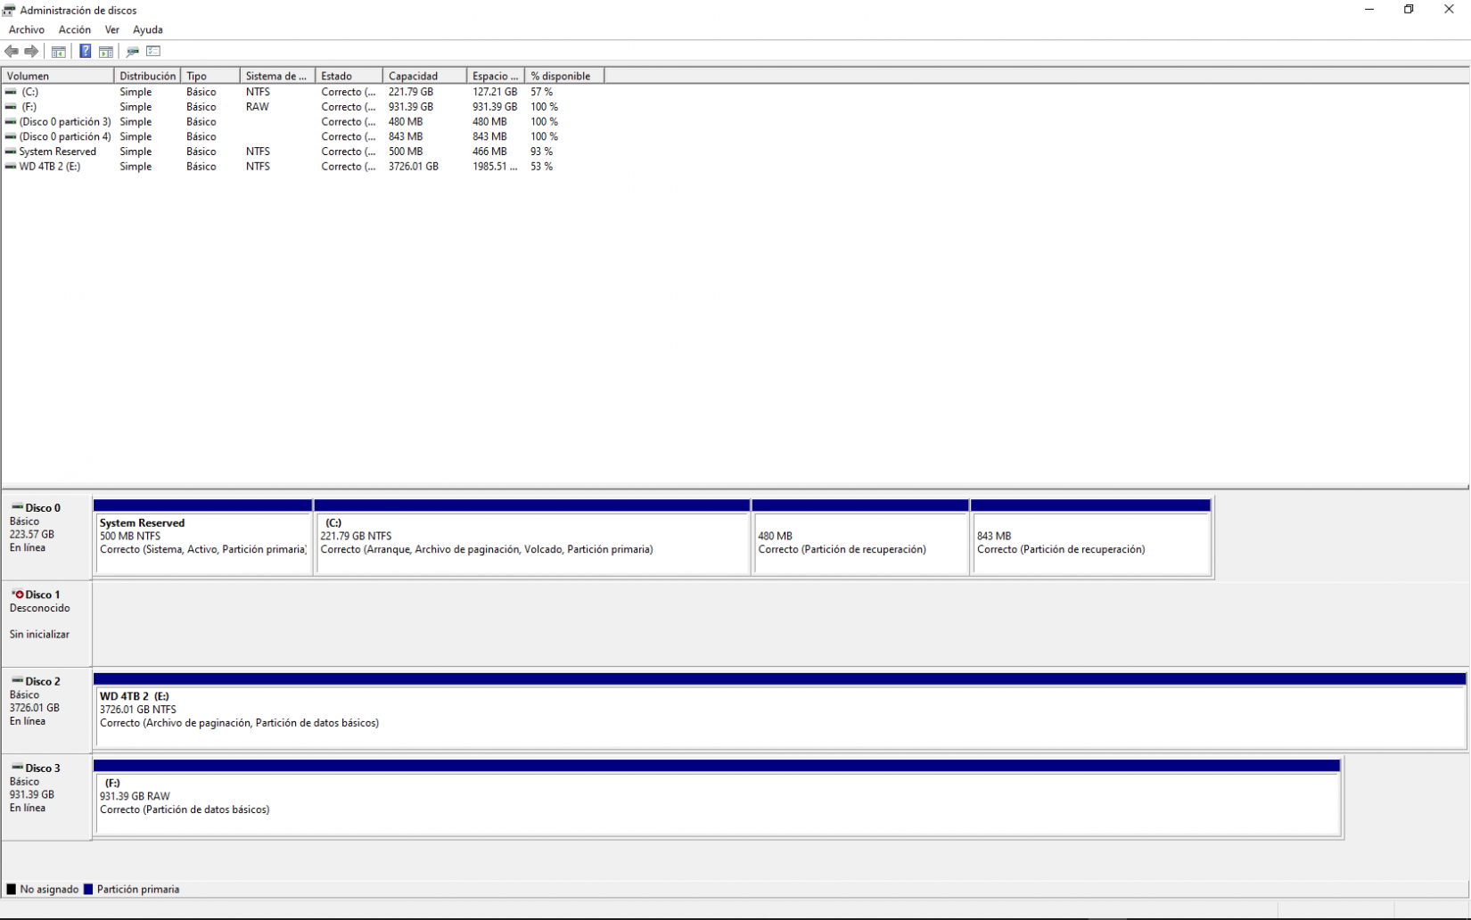Screen dimensions: 1471x920
Task: Toggle the action pane toolbar icon
Action: coord(106,52)
